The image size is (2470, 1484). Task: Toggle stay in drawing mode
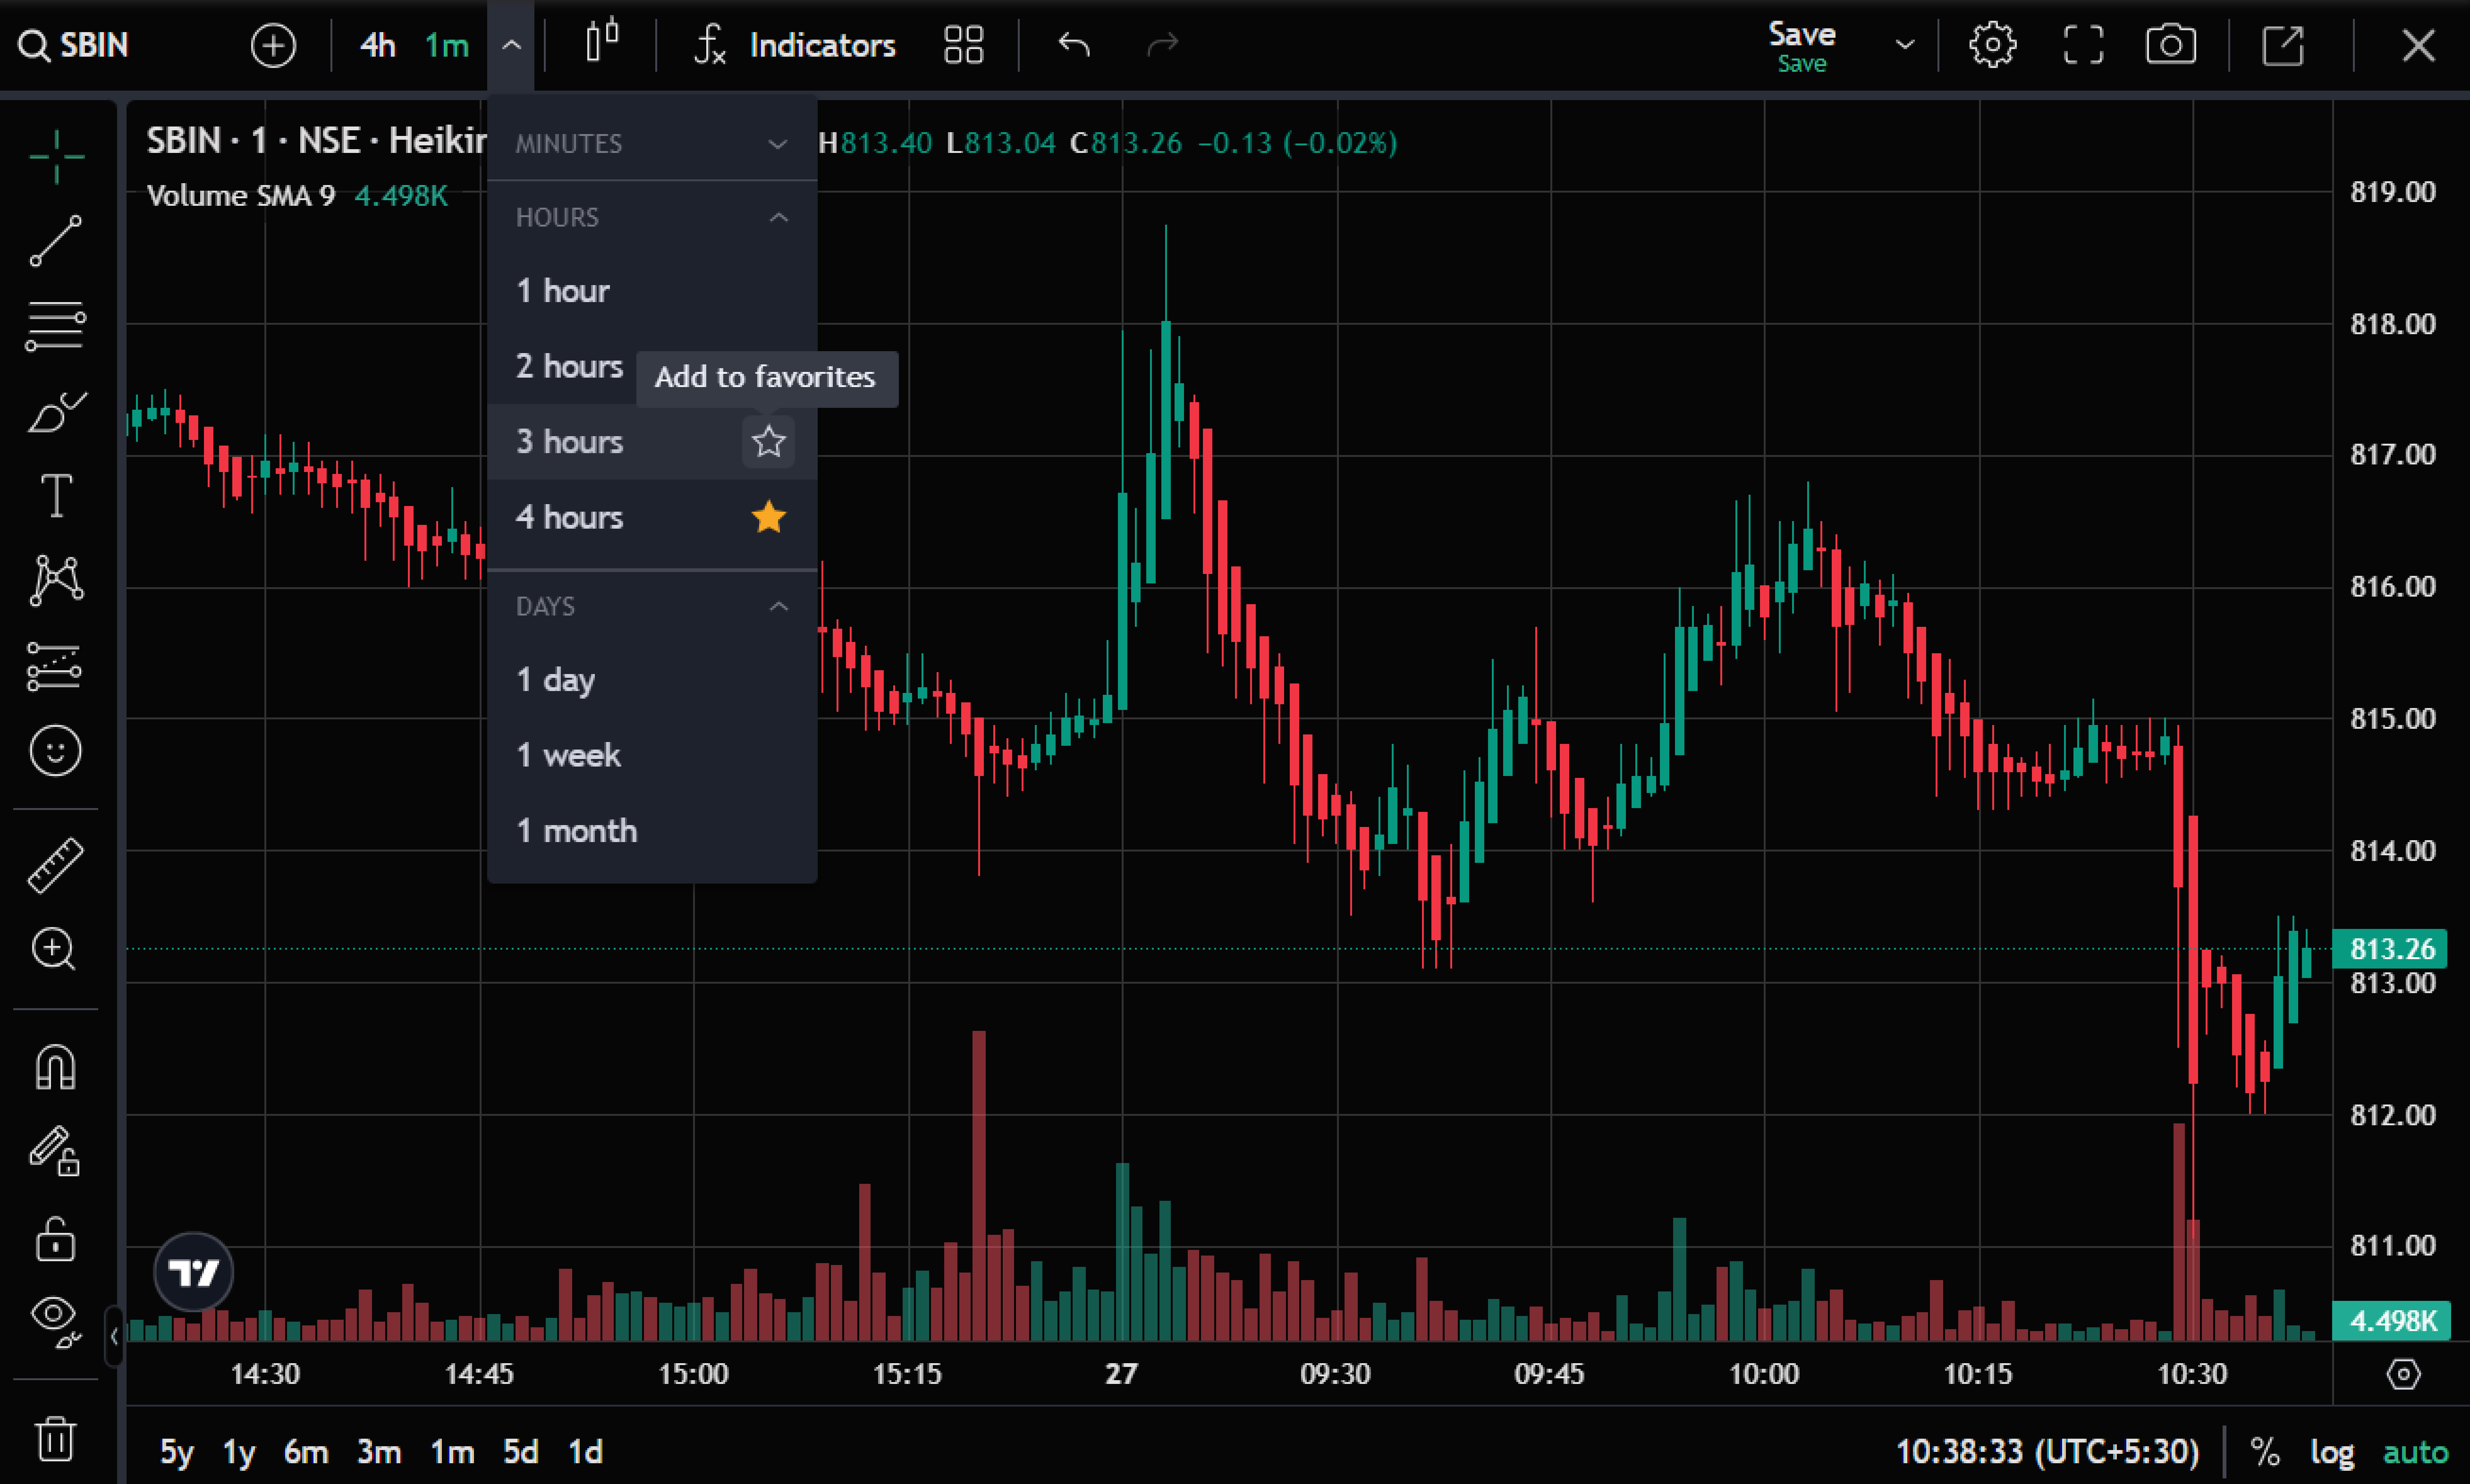(x=56, y=1151)
